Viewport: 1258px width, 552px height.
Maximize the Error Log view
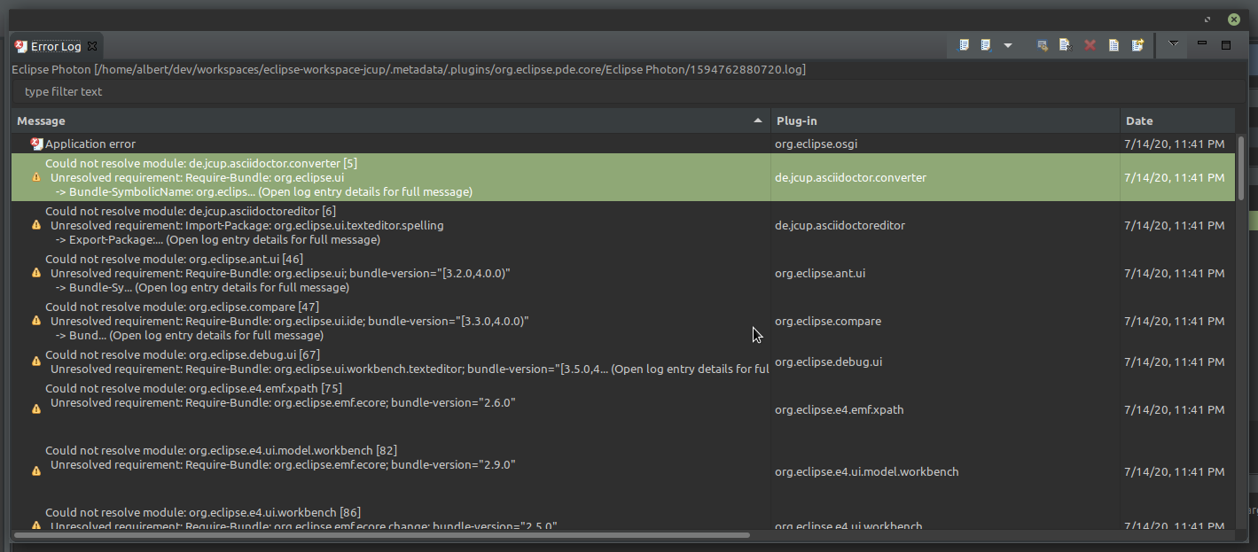[1226, 43]
